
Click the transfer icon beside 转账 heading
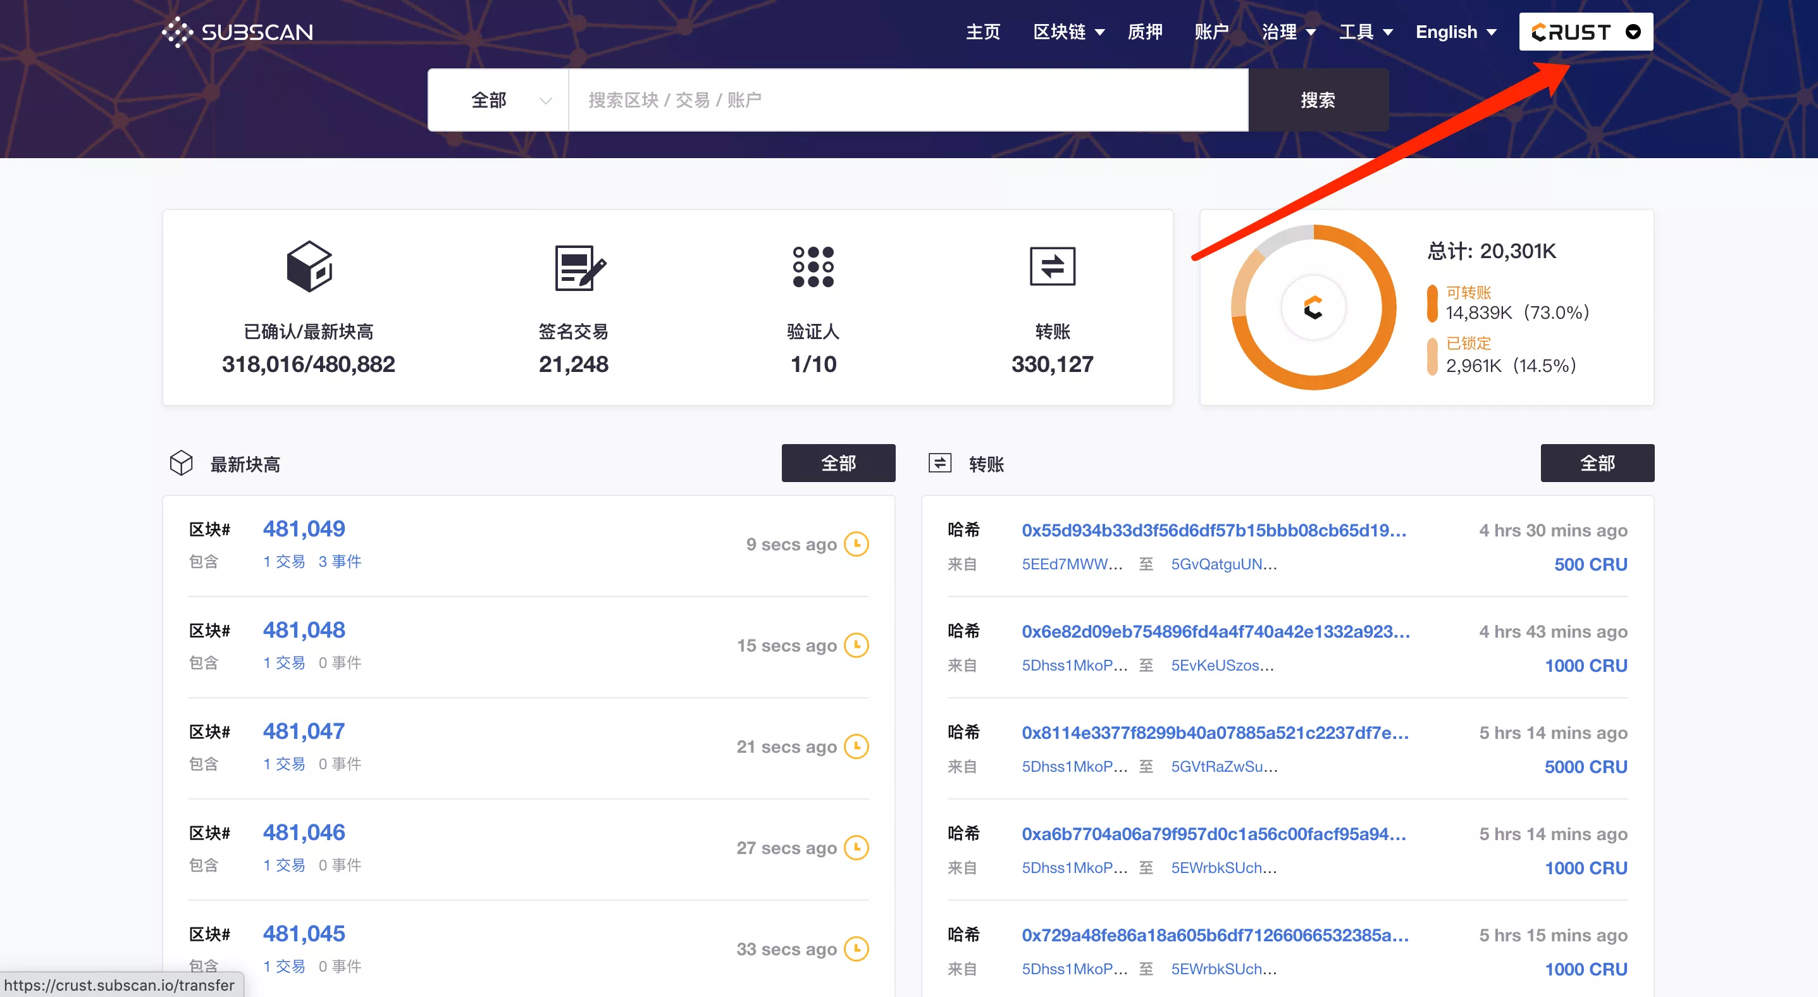coord(939,463)
